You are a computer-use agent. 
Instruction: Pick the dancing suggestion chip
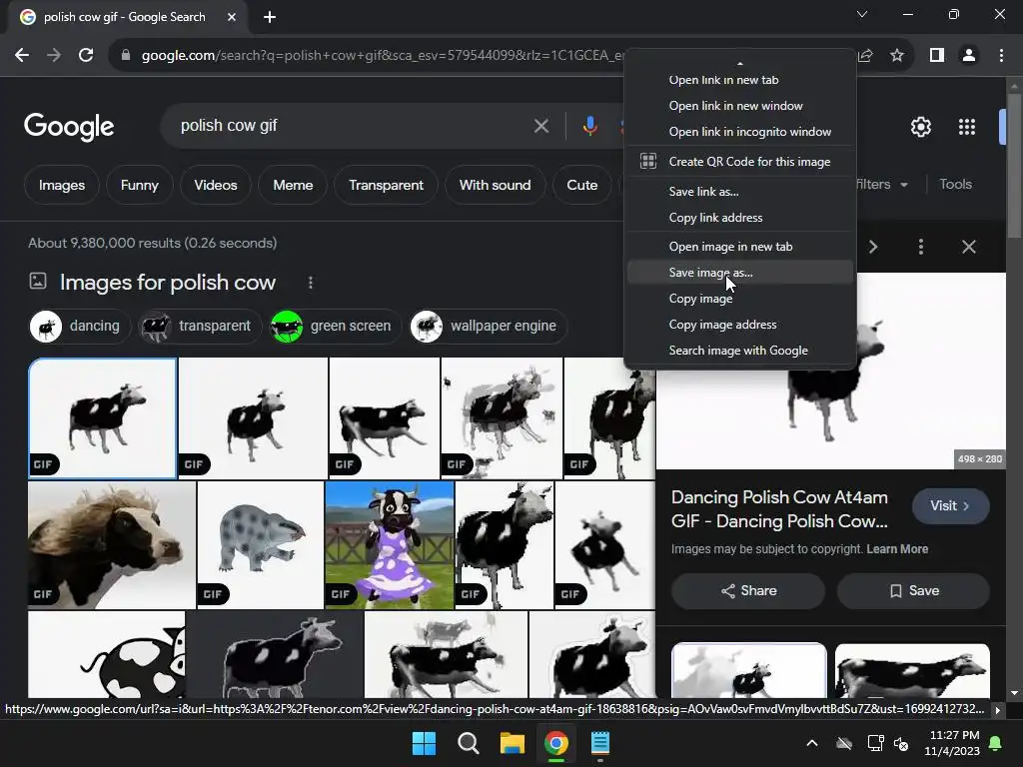(x=80, y=327)
